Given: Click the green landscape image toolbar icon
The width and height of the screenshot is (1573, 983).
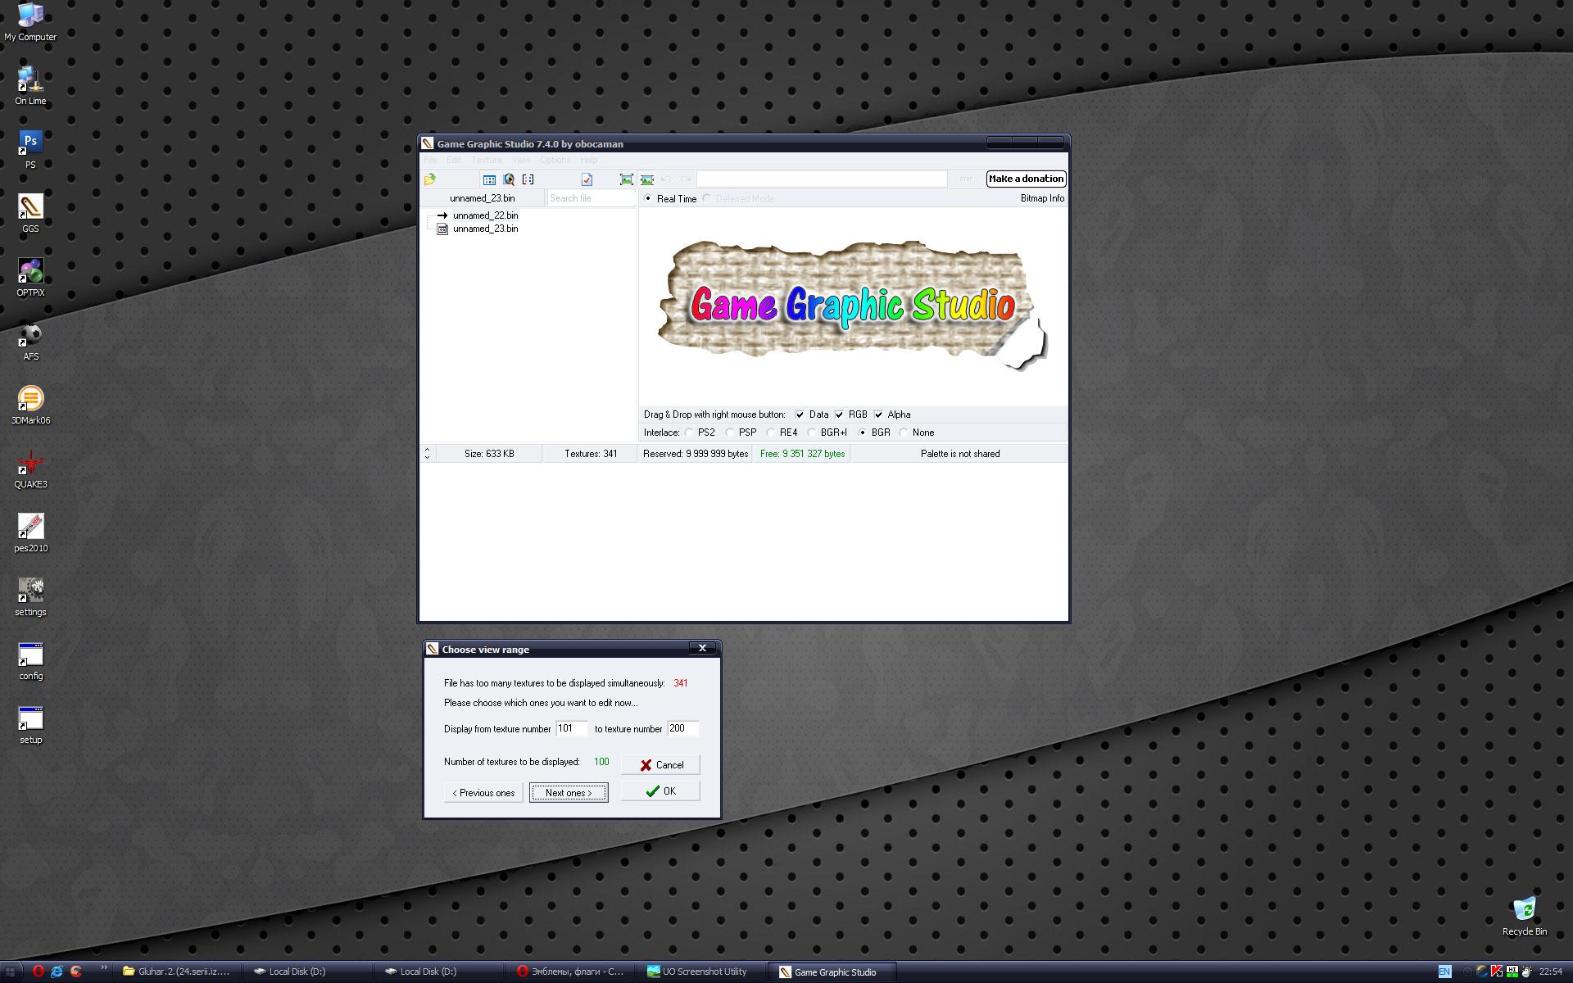Looking at the screenshot, I should click(x=647, y=179).
